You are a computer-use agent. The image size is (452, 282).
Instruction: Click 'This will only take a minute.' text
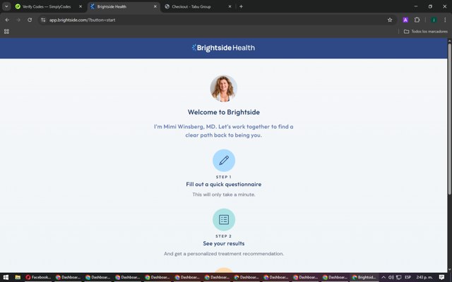click(224, 195)
